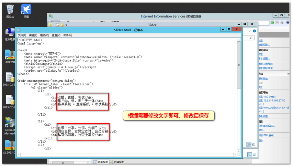This screenshot has height=166, width=292.
Task: Click search magnifier in Slider window
Action: [x=251, y=38]
